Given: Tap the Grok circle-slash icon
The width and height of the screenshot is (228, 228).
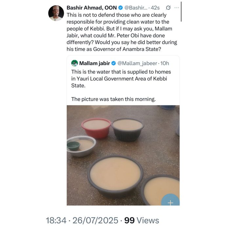Looking at the screenshot, I should tap(168, 8).
